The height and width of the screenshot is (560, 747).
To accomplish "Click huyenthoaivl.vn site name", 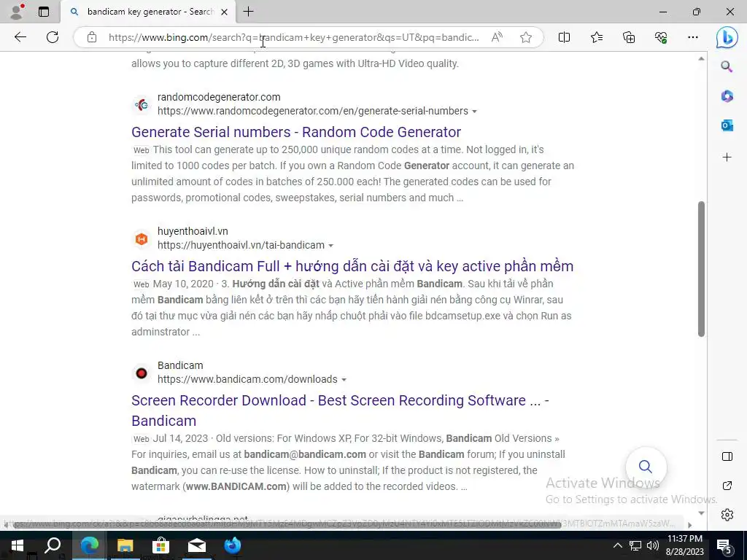I will (193, 231).
